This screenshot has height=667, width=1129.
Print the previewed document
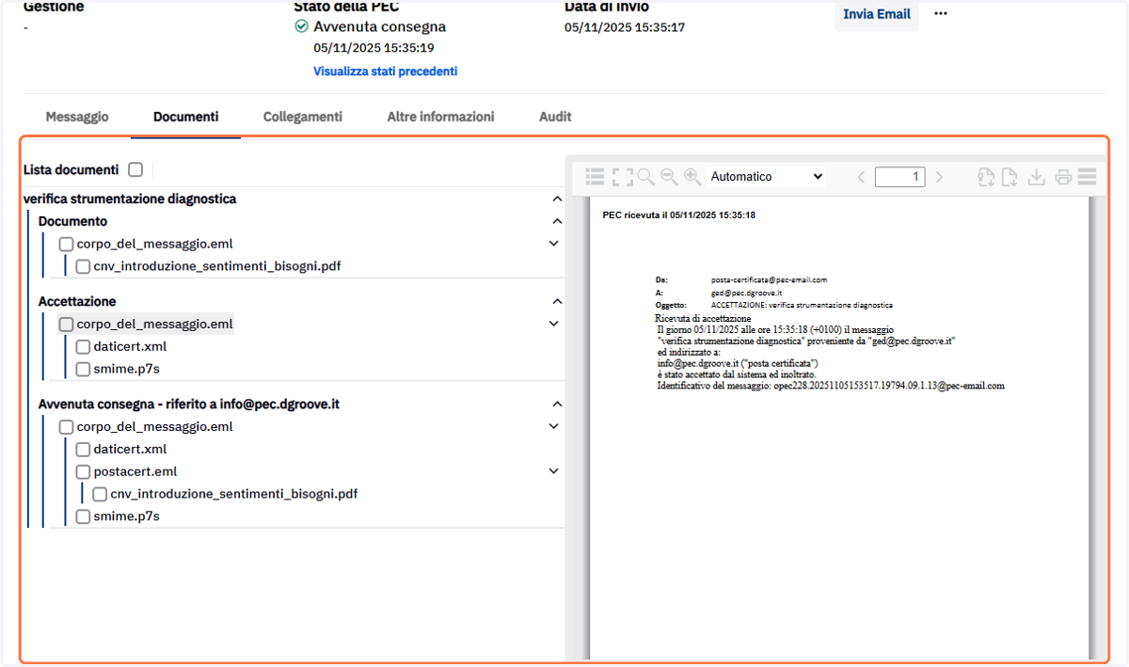tap(1063, 177)
